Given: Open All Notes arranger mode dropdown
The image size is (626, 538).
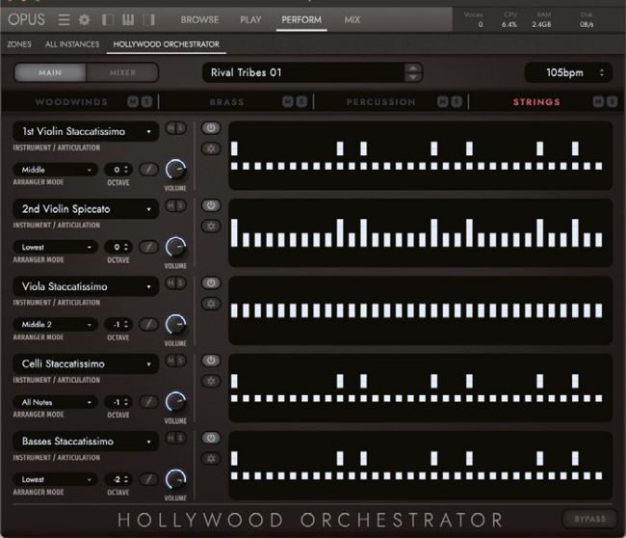Looking at the screenshot, I should coord(56,402).
